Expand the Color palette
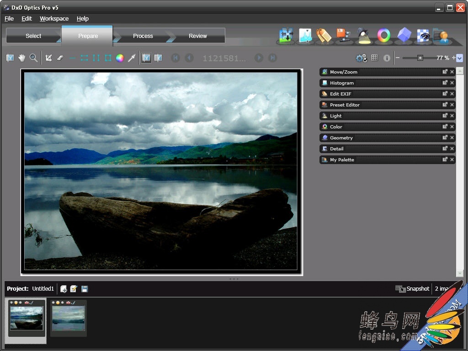The height and width of the screenshot is (351, 468). click(387, 127)
